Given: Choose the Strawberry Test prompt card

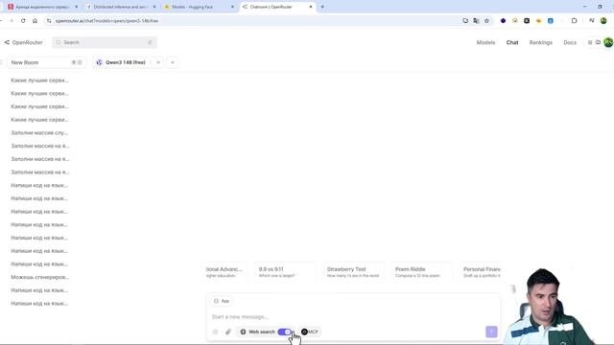Looking at the screenshot, I should tap(353, 272).
